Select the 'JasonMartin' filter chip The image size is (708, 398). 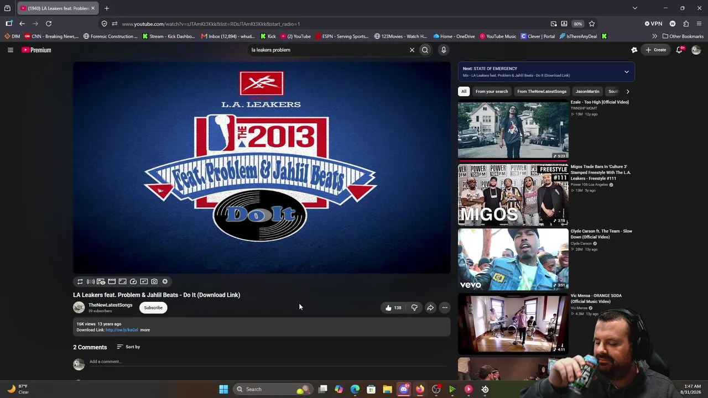(x=587, y=91)
